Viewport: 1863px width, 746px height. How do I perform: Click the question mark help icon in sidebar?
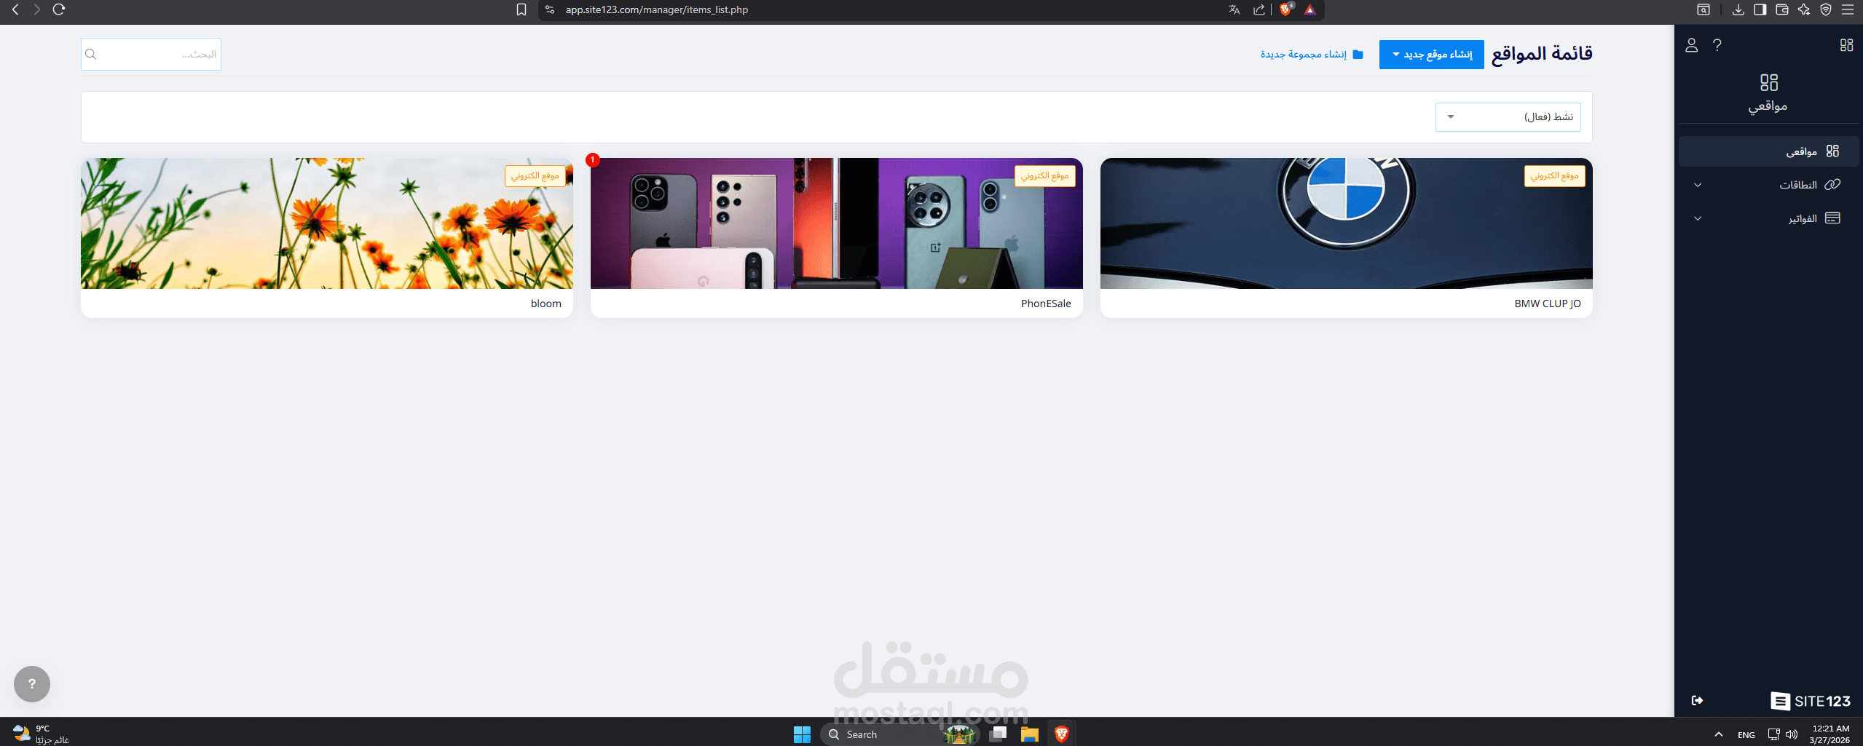point(1717,45)
